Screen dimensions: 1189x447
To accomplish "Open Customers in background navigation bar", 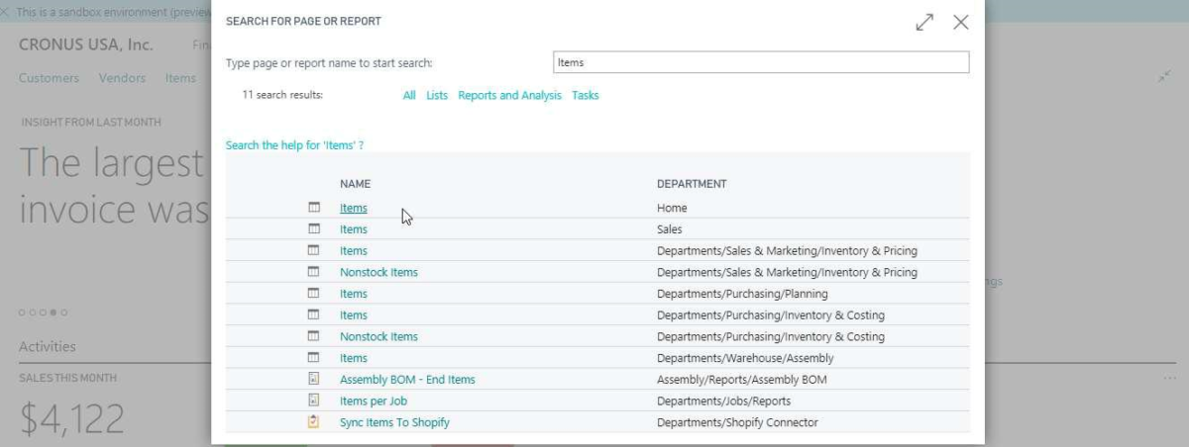I will tap(49, 78).
